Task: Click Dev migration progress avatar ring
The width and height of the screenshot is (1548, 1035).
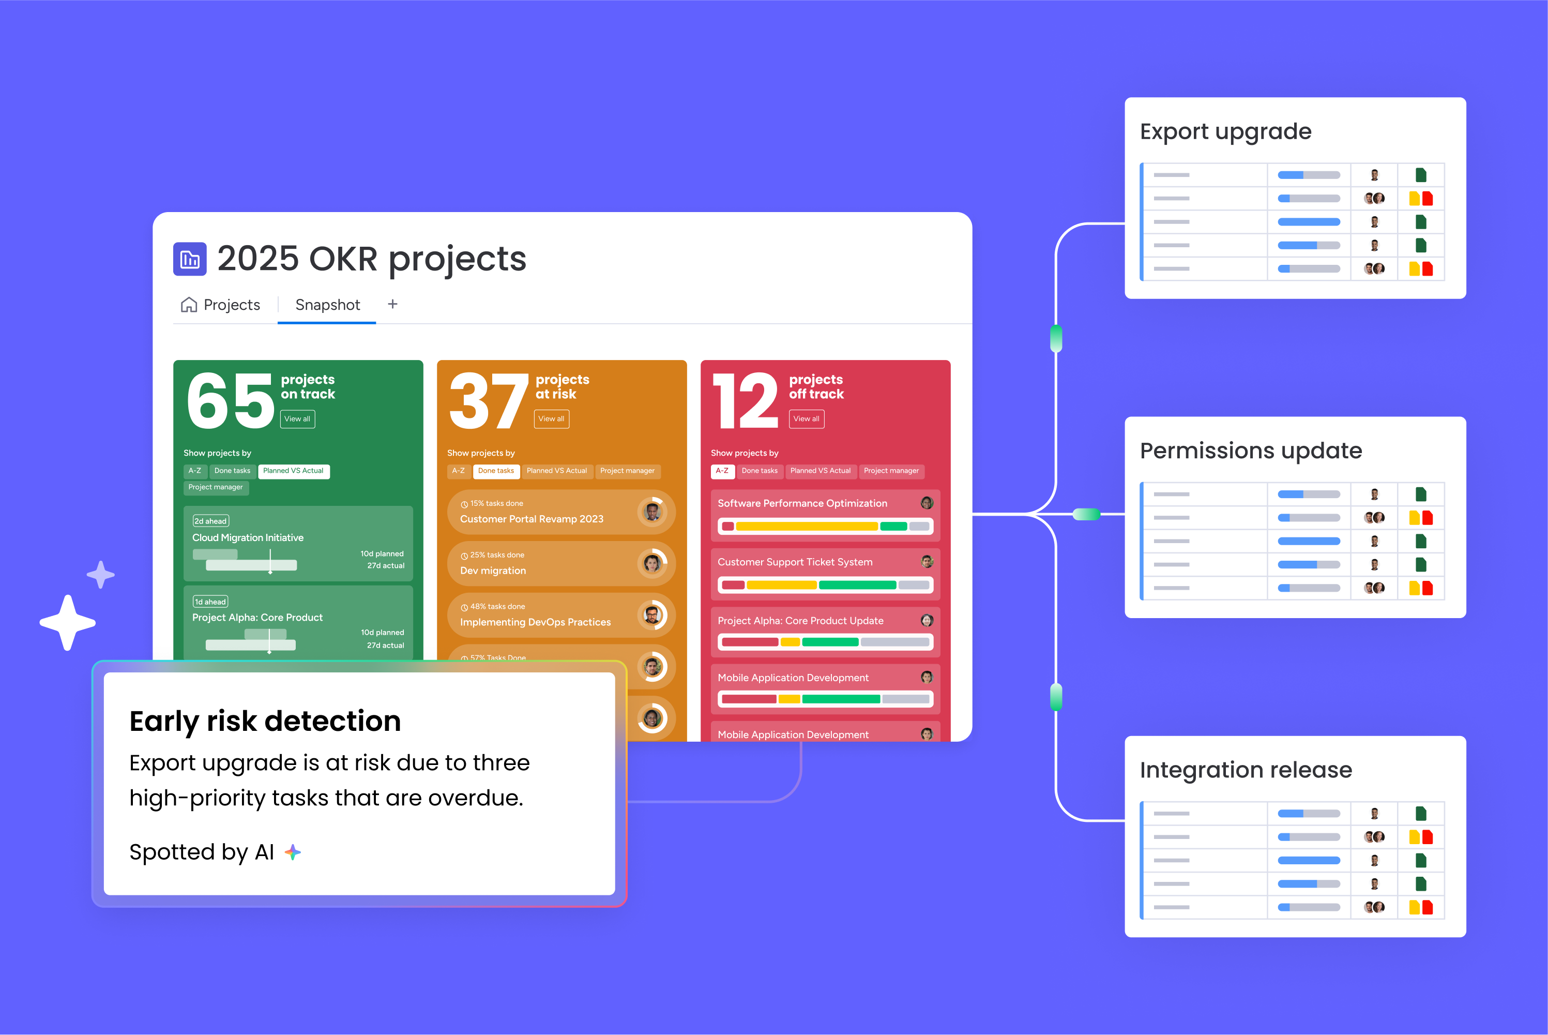Action: 652,563
